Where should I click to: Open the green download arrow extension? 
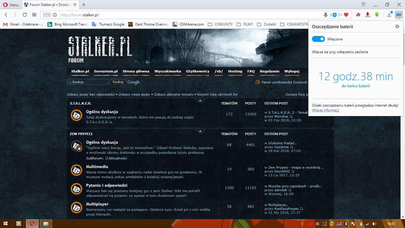pos(377,15)
